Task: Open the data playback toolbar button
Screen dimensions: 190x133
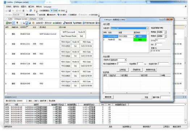Action: (72, 15)
